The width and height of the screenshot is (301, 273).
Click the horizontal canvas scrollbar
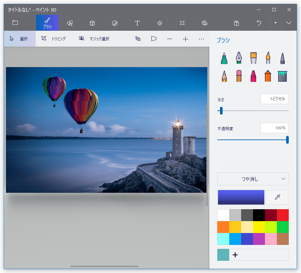pos(104,266)
